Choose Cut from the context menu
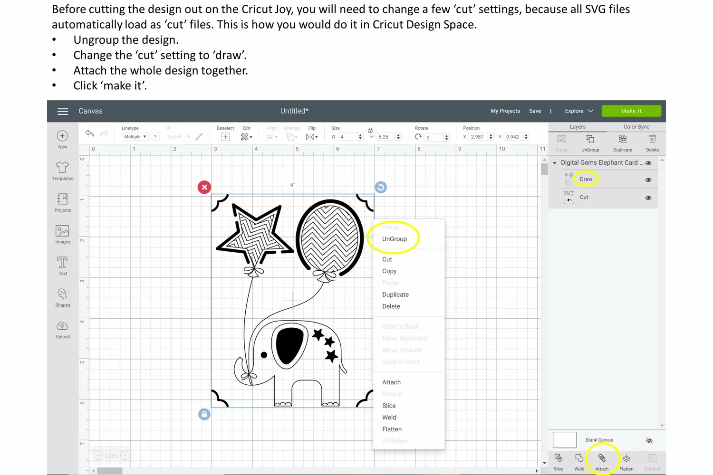The height and width of the screenshot is (475, 713). click(387, 259)
